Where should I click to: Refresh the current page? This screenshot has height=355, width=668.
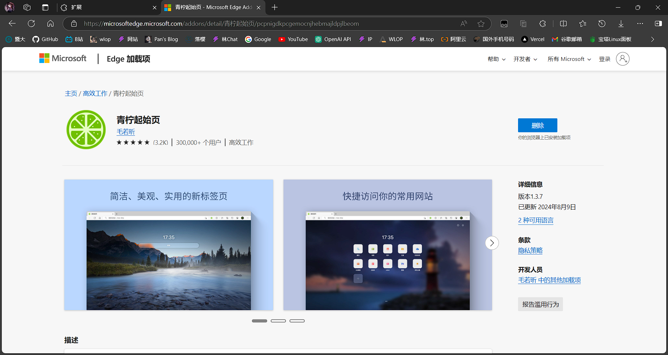[x=31, y=24]
